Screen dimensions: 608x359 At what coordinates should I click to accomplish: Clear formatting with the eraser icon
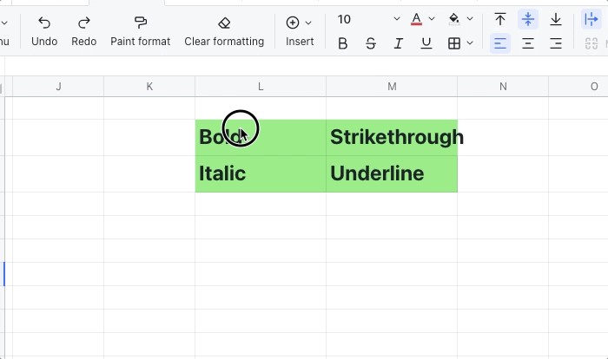click(x=224, y=30)
